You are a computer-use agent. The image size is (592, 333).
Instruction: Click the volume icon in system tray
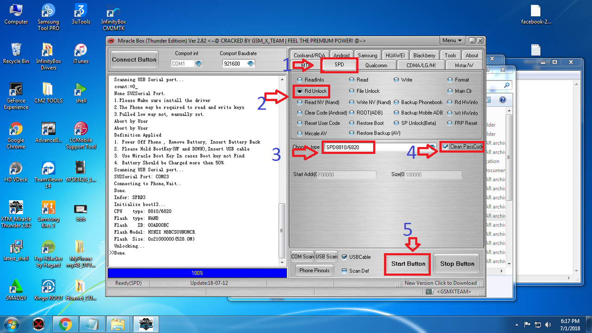pos(548,324)
